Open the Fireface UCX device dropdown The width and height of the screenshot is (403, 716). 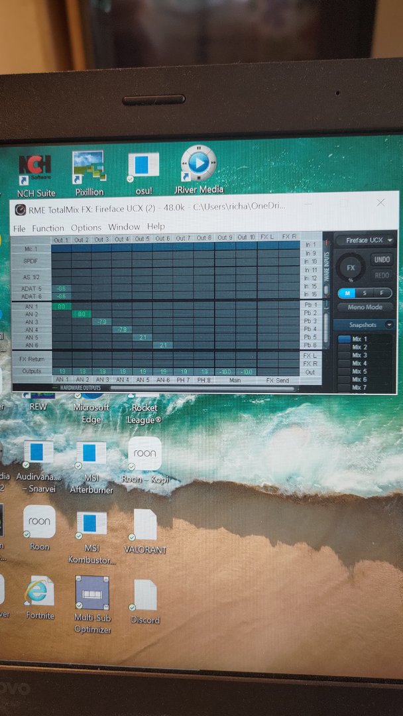[365, 240]
